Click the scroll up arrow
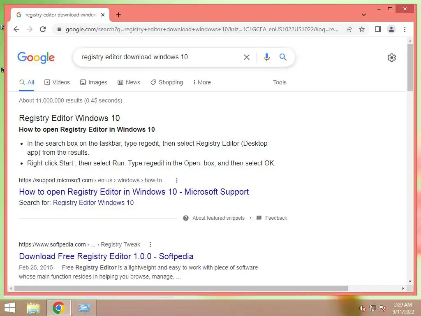The width and height of the screenshot is (421, 316). click(x=410, y=41)
